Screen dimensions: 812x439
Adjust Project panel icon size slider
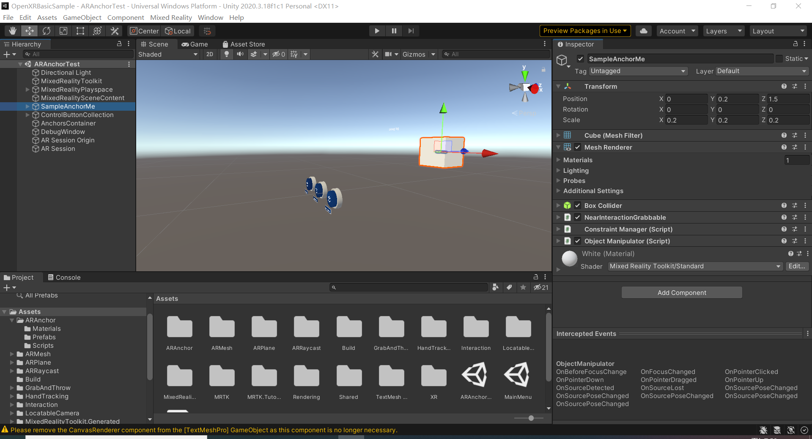[x=531, y=418]
